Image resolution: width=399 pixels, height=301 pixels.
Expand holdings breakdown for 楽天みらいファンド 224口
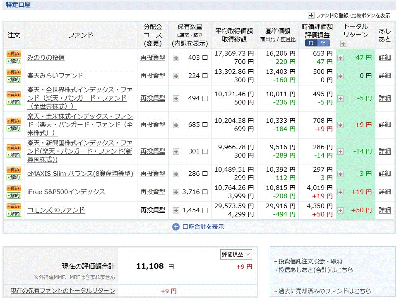(176, 76)
